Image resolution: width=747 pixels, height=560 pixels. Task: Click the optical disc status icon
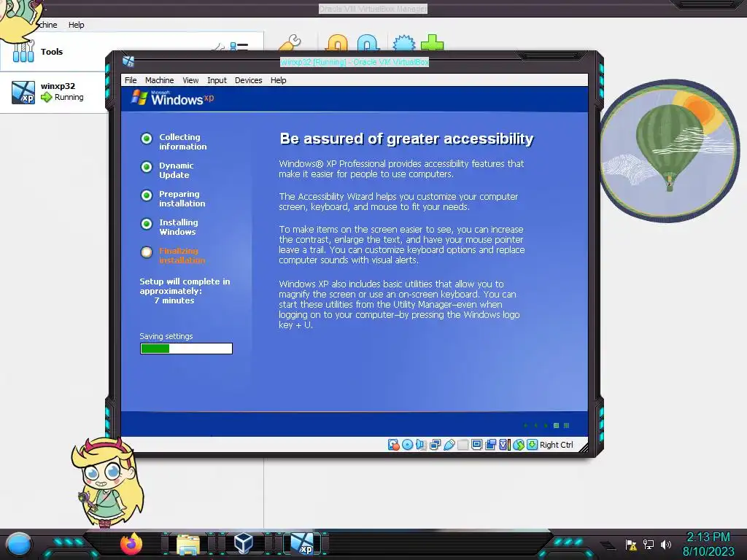pyautogui.click(x=407, y=445)
